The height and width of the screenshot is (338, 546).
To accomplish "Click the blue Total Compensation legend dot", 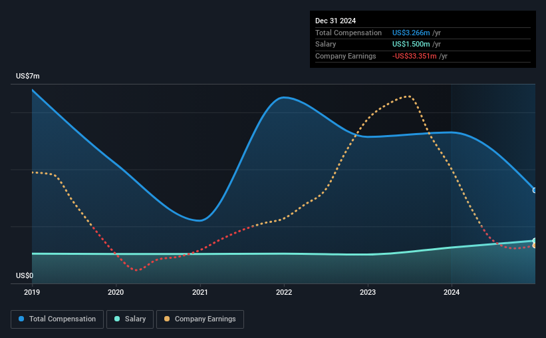I will 21,319.
